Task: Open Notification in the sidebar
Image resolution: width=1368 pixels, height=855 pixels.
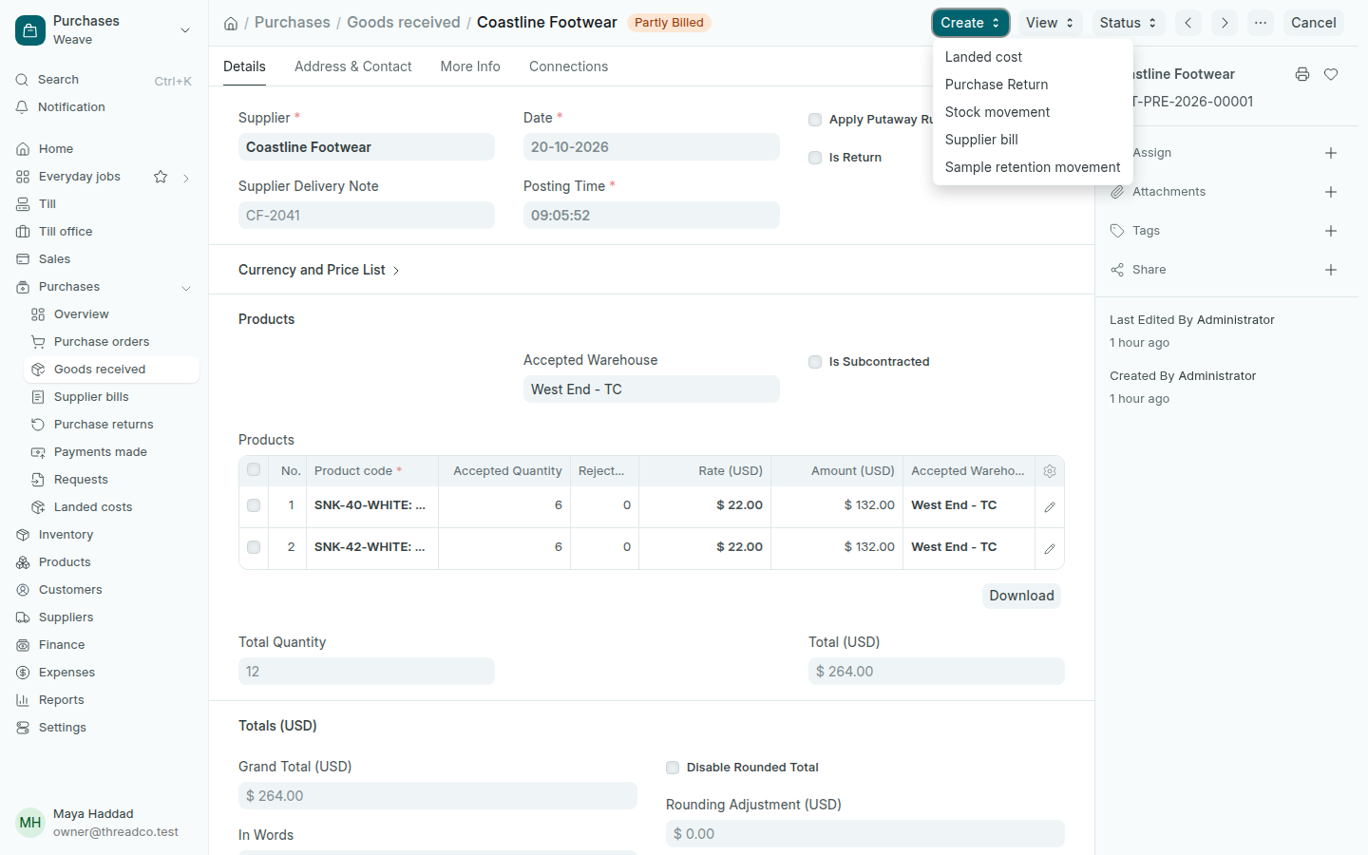Action: [x=104, y=107]
